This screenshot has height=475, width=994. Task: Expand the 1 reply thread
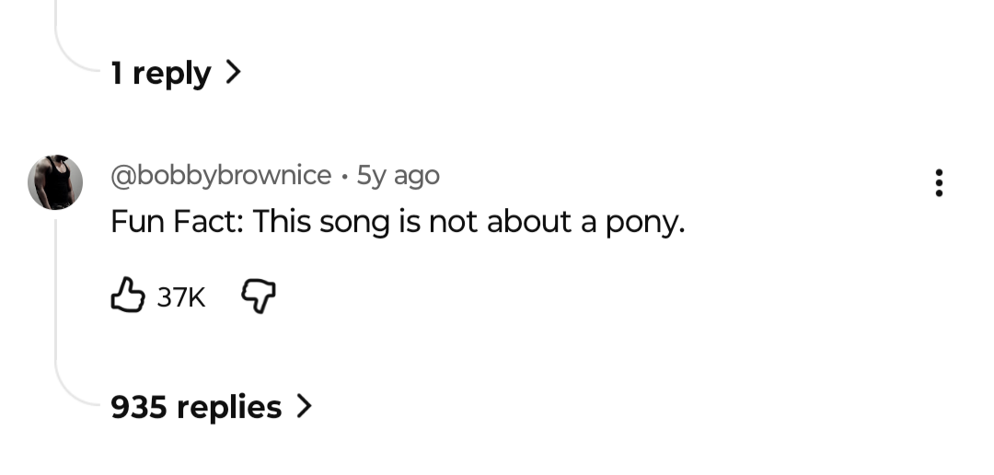click(176, 73)
